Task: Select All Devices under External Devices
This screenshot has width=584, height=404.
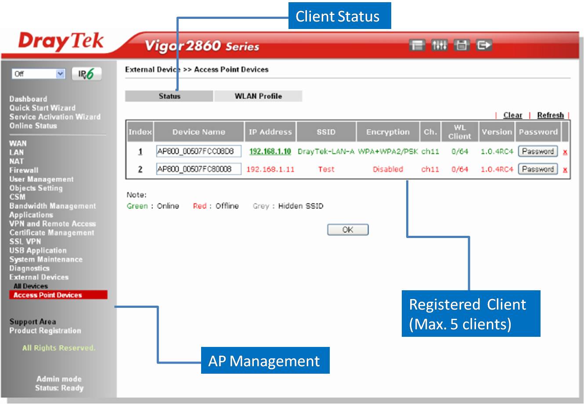Action: click(30, 286)
